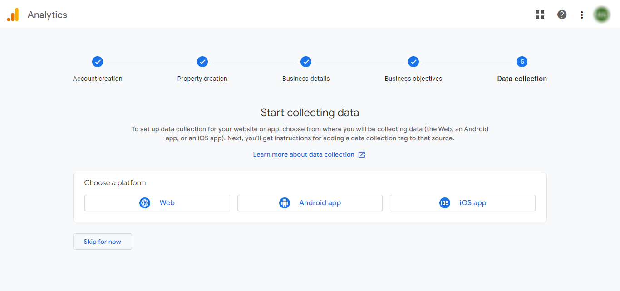Click the external link icon beside Learn more

click(361, 154)
